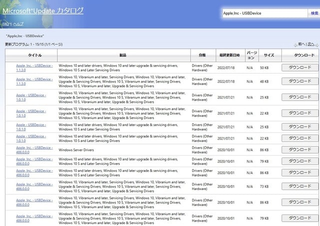Screen dimensions: 320x226
Task: Sort by タイトル column header
Action: tap(31, 55)
